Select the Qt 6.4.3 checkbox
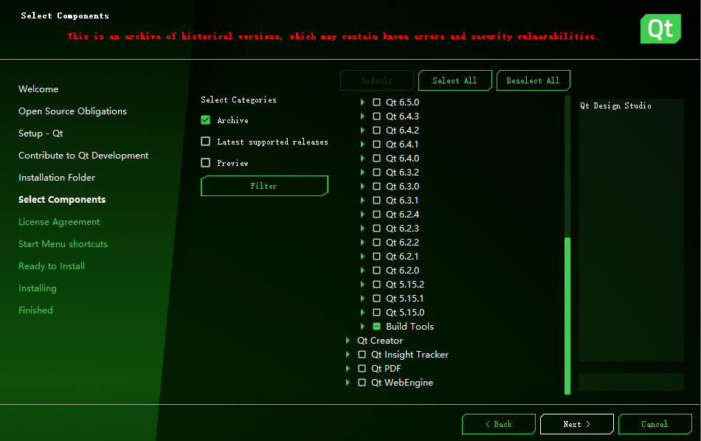The width and height of the screenshot is (701, 441). click(377, 117)
